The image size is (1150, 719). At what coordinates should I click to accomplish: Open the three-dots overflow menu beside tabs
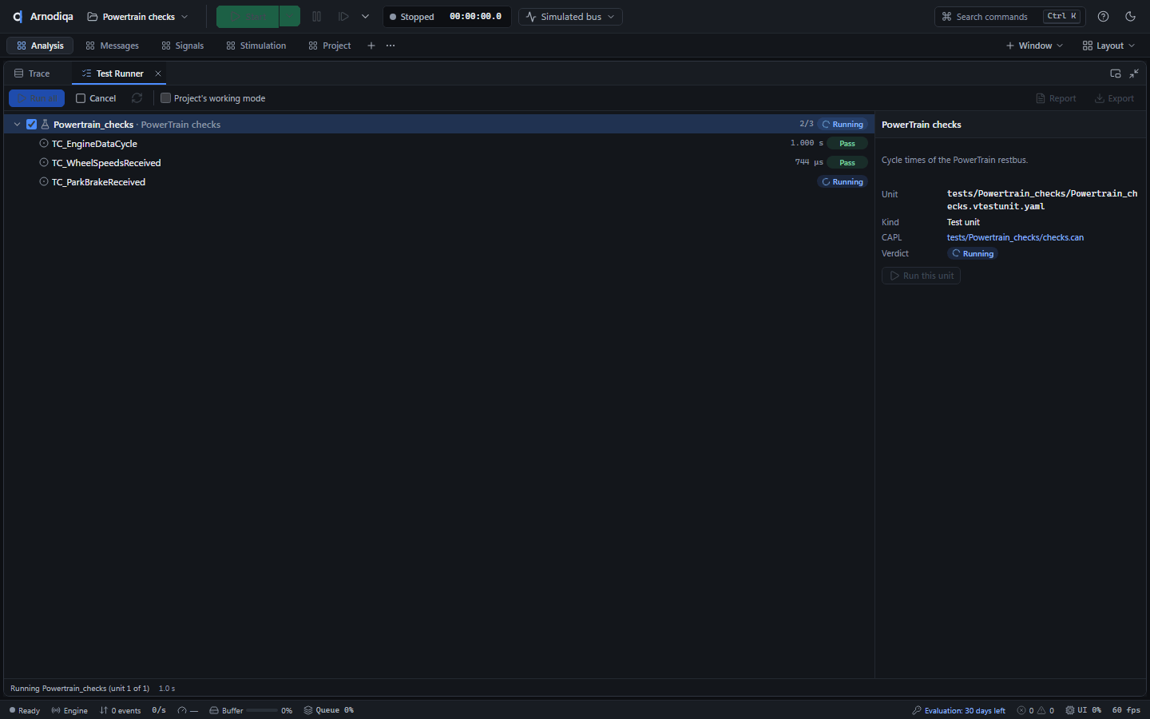[x=391, y=46]
